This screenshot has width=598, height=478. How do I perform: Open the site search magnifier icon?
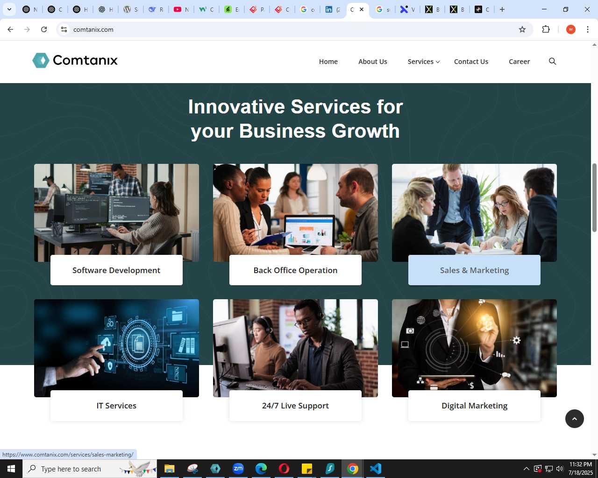tap(552, 61)
